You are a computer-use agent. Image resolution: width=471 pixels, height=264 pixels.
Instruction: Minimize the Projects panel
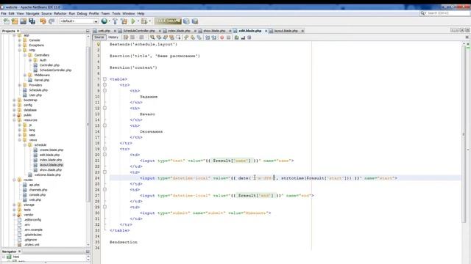(88, 31)
